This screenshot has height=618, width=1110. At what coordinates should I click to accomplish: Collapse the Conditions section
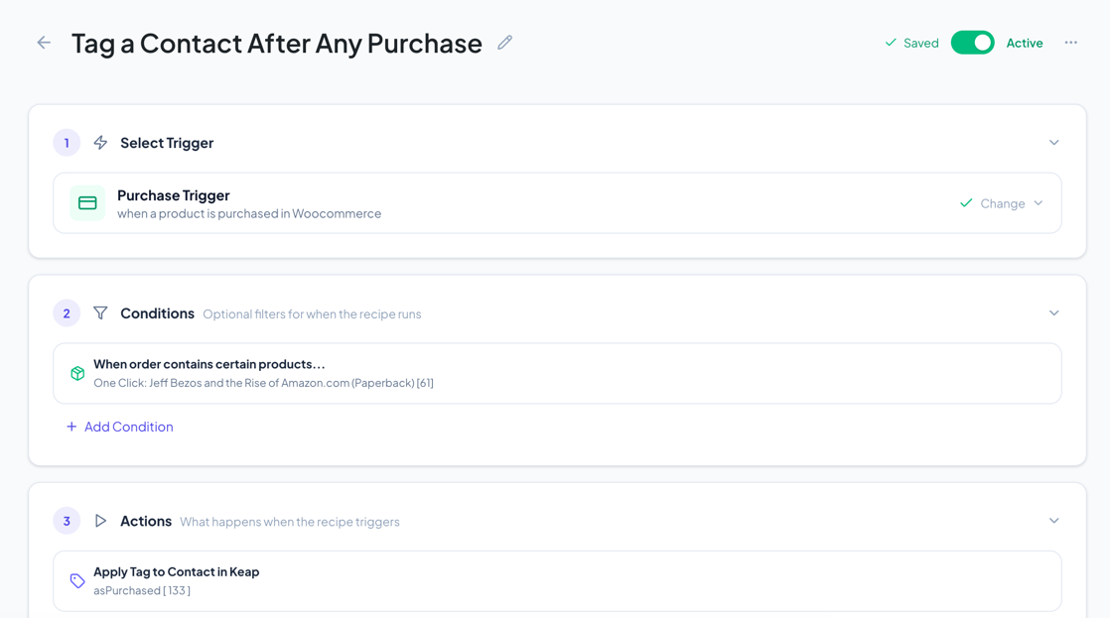[x=1054, y=312]
